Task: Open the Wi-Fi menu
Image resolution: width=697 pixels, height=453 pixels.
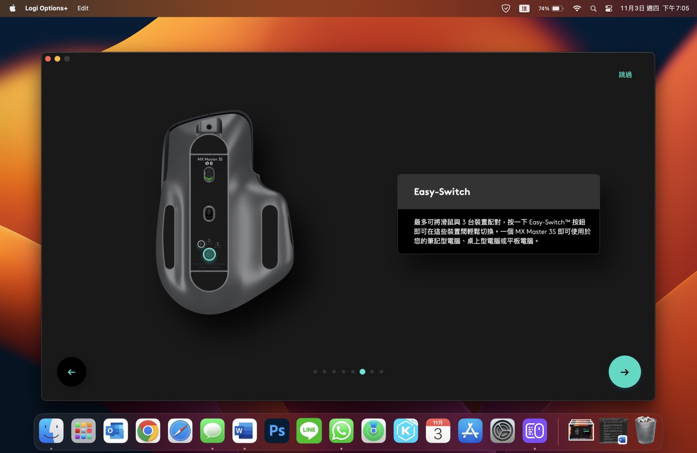Action: coord(577,8)
